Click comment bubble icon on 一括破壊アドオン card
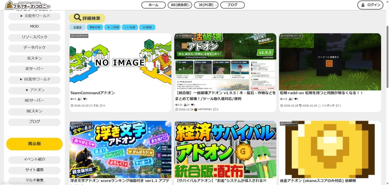Screen dimensions: 389x185 215,110
